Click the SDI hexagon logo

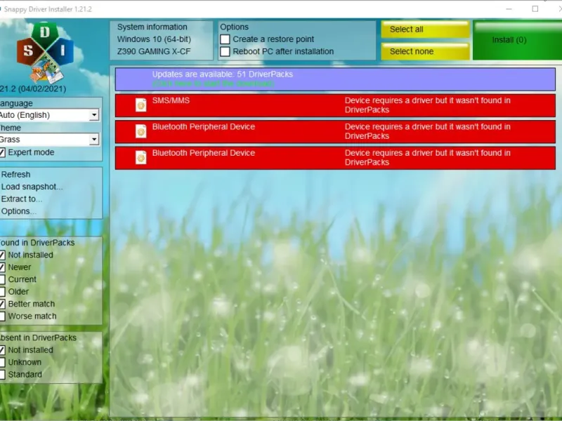[x=45, y=52]
